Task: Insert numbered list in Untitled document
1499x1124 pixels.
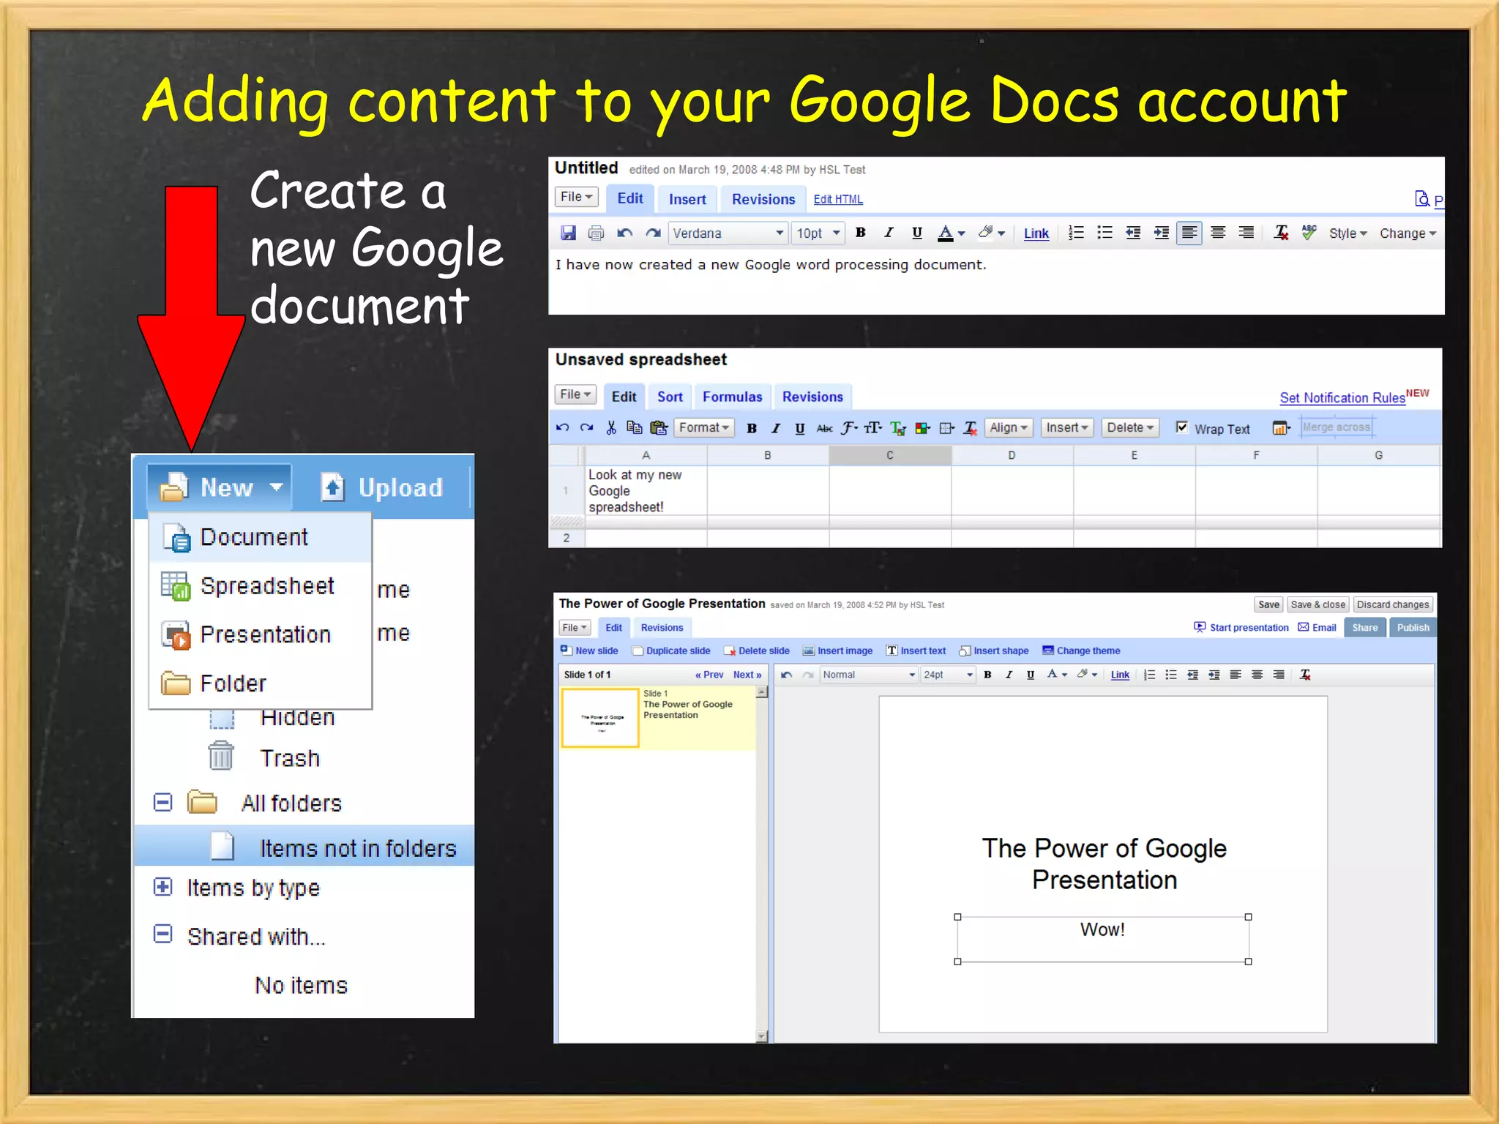Action: point(1076,233)
